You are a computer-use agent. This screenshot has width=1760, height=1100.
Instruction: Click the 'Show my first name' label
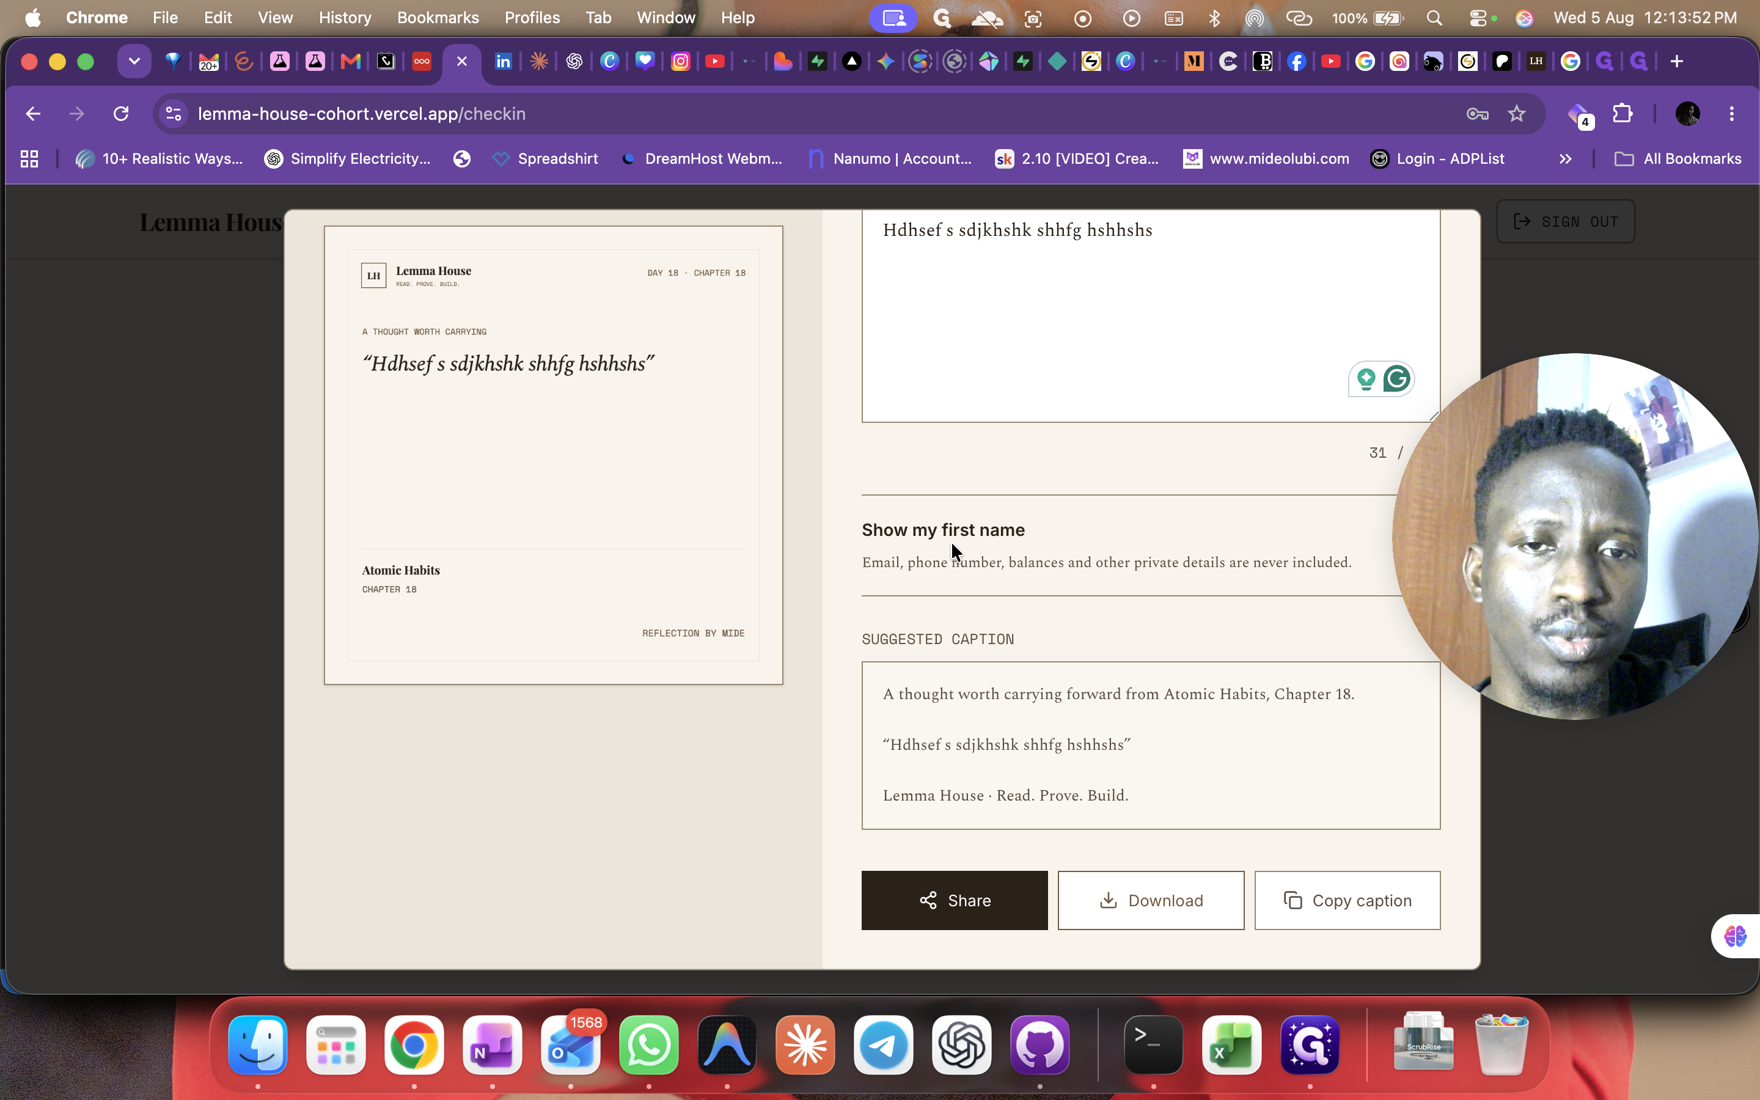click(944, 530)
